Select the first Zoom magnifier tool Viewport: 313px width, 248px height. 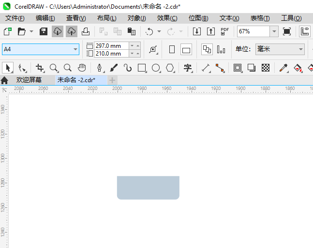tap(54, 68)
